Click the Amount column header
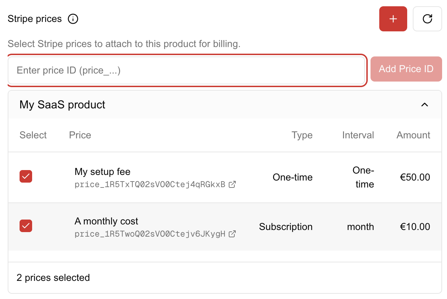This screenshot has width=447, height=299. pos(413,135)
